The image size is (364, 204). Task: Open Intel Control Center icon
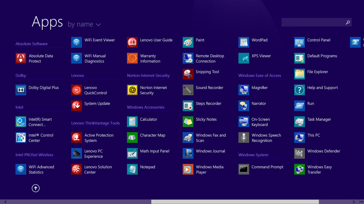click(21, 138)
